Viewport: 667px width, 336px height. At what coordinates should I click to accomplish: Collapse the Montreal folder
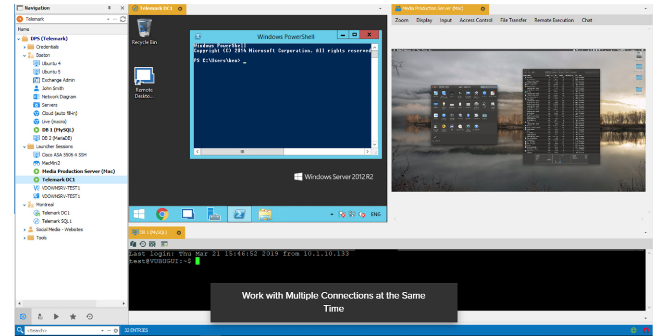[25, 204]
